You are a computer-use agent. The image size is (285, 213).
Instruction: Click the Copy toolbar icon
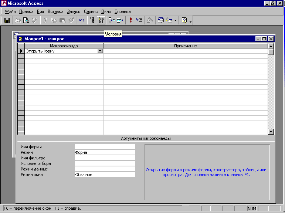pyautogui.click(x=54, y=20)
